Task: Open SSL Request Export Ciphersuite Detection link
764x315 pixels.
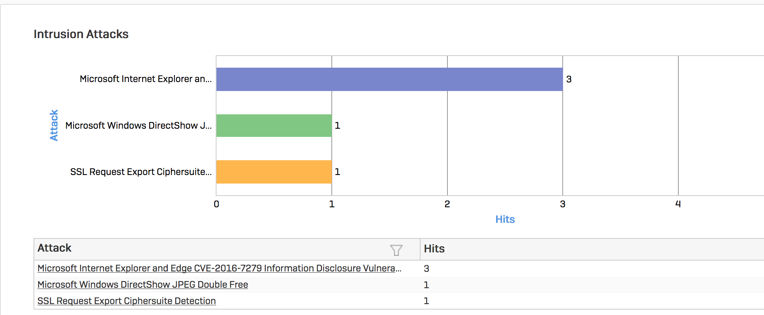Action: (127, 301)
